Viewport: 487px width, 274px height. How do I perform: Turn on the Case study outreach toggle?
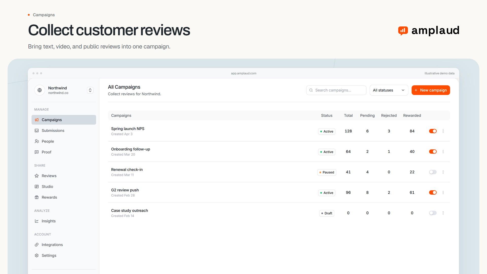[433, 213]
